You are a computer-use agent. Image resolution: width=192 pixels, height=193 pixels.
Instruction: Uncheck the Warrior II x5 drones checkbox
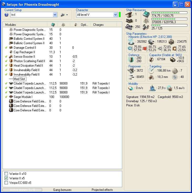tap(6, 178)
